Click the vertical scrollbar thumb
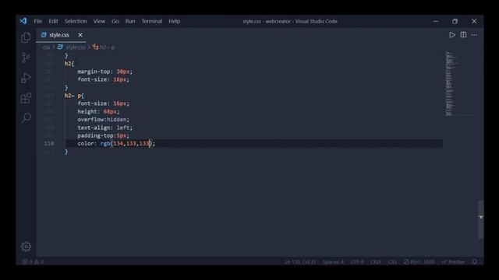Image resolution: width=499 pixels, height=280 pixels. pos(480,219)
